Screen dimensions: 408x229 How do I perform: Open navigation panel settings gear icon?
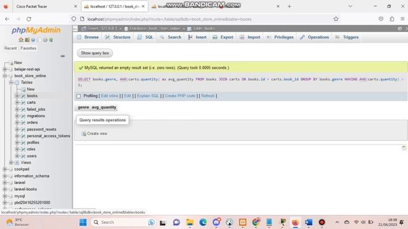(45, 39)
